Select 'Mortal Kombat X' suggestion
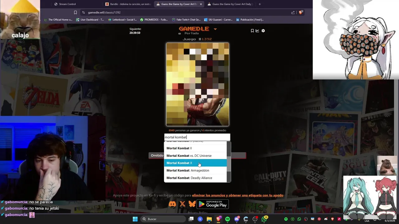The height and width of the screenshot is (224, 399). tap(195, 163)
